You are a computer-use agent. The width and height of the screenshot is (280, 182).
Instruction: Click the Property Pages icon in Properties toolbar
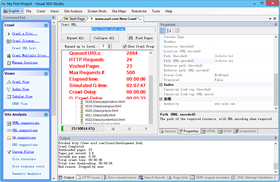(177, 30)
